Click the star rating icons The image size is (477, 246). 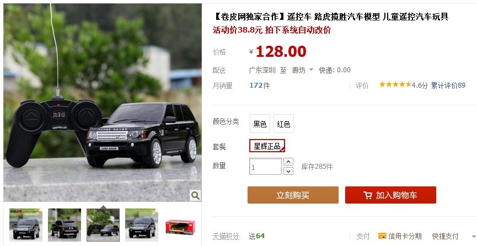tap(395, 84)
